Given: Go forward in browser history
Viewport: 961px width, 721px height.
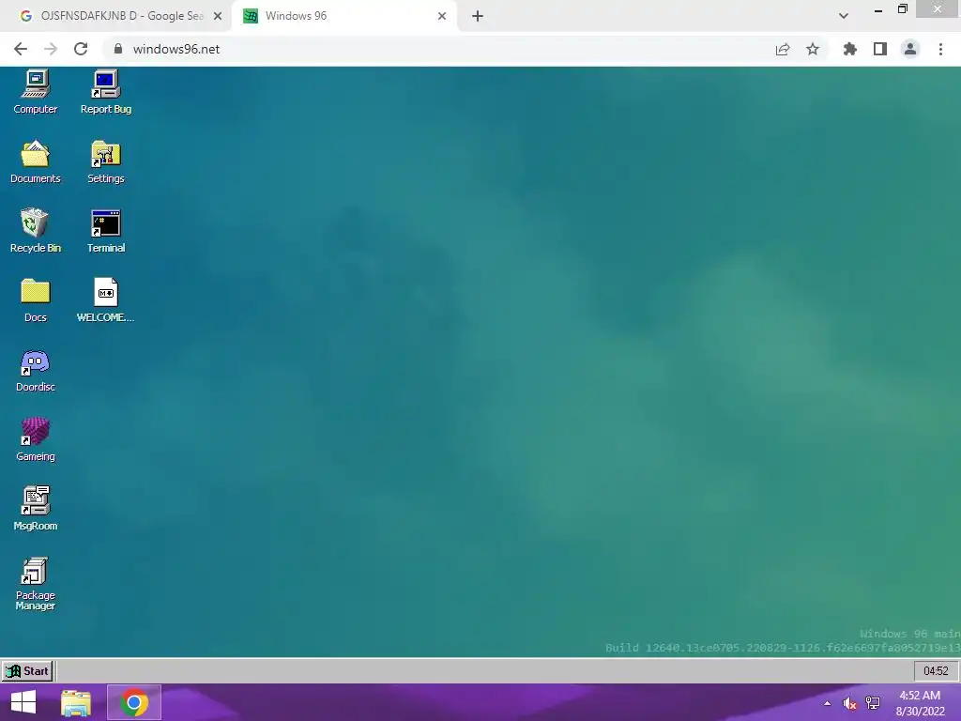Looking at the screenshot, I should click(x=51, y=49).
